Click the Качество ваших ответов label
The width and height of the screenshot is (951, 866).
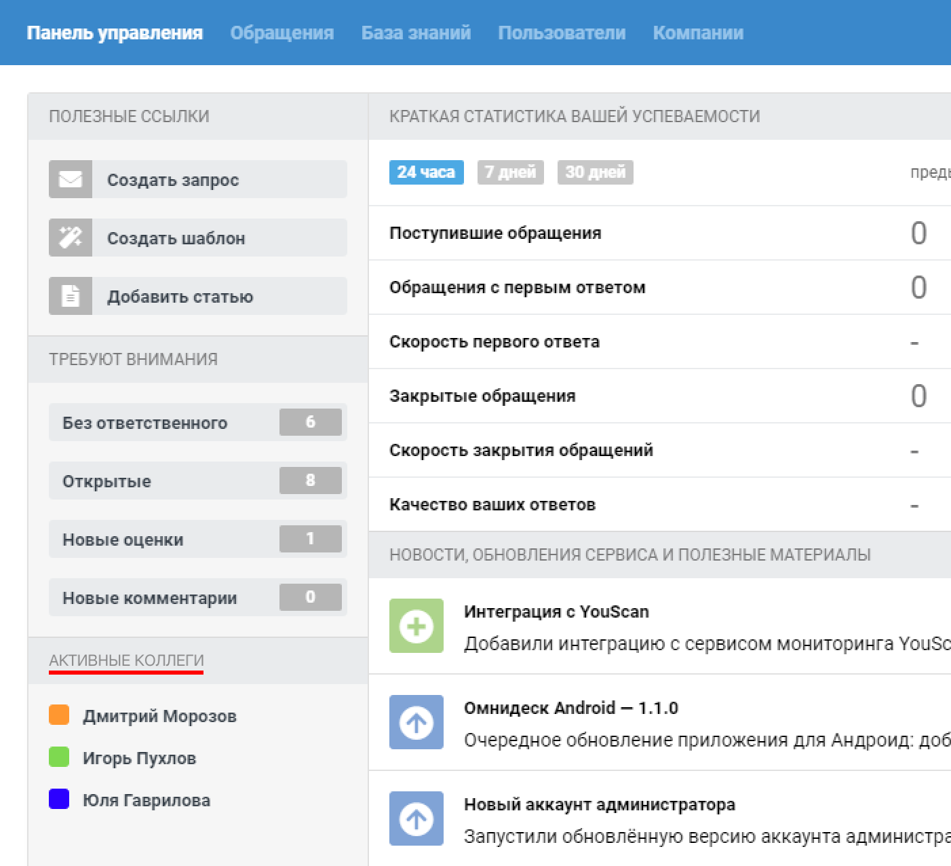[492, 504]
